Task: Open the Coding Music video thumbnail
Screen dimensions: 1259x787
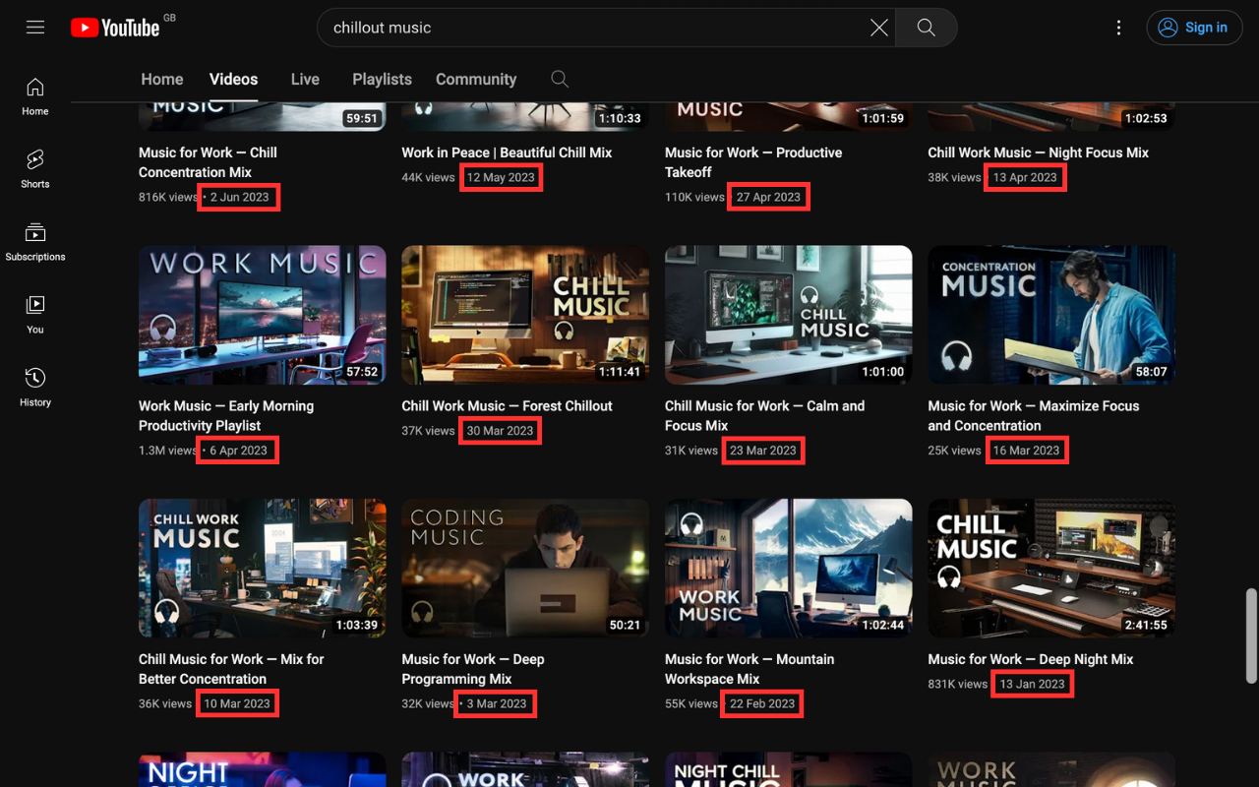Action: [525, 568]
